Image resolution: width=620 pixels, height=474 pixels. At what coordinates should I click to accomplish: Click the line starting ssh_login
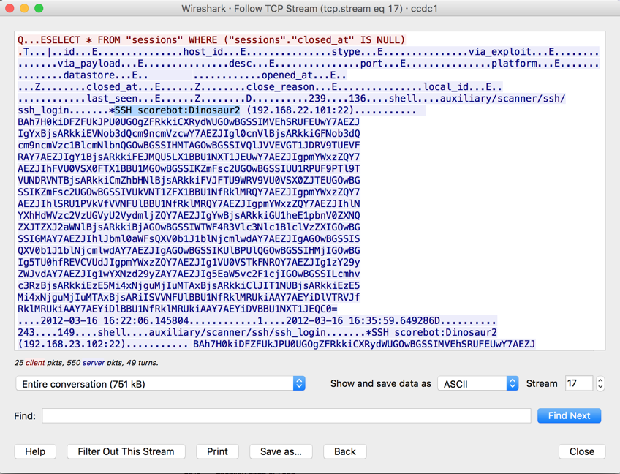coord(222,110)
